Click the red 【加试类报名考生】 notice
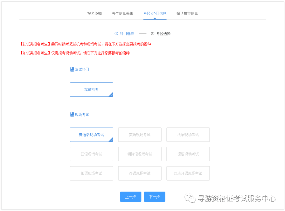Image resolution: width=285 pixels, height=211 pixels. [75, 53]
